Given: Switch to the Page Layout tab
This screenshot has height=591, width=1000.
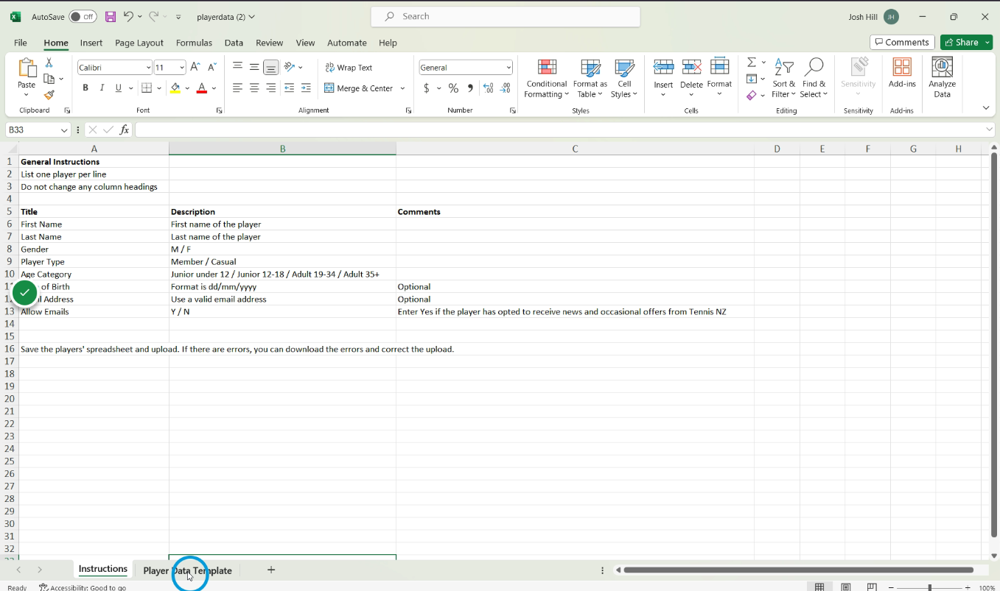Looking at the screenshot, I should pyautogui.click(x=139, y=43).
